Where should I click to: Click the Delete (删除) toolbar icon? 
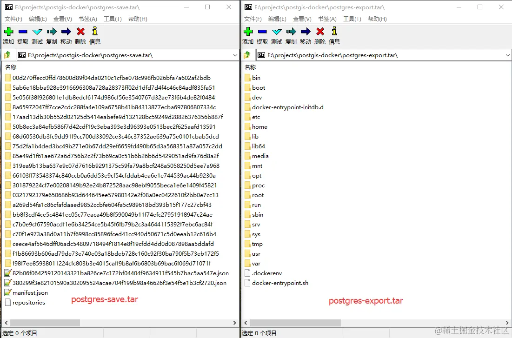80,32
